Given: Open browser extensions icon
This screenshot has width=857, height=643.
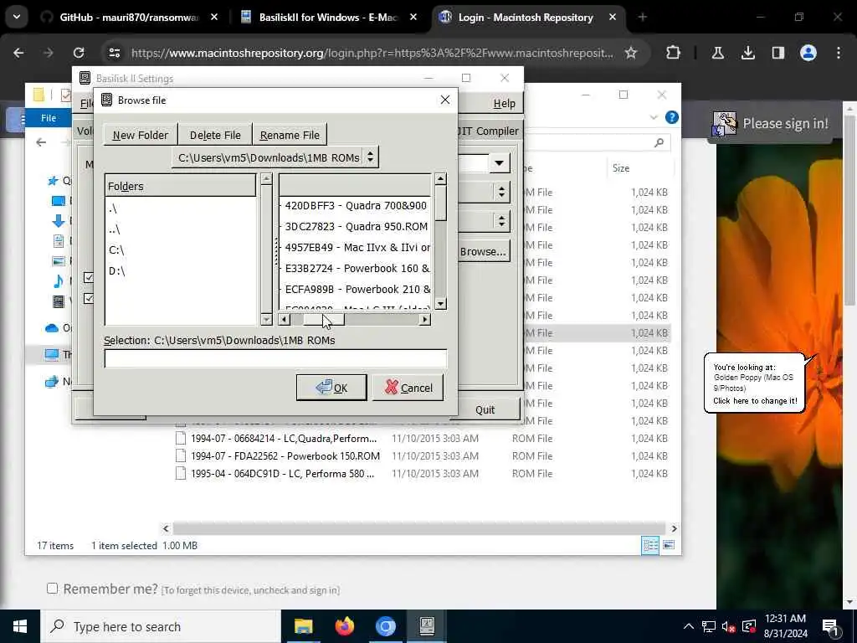Looking at the screenshot, I should point(674,53).
